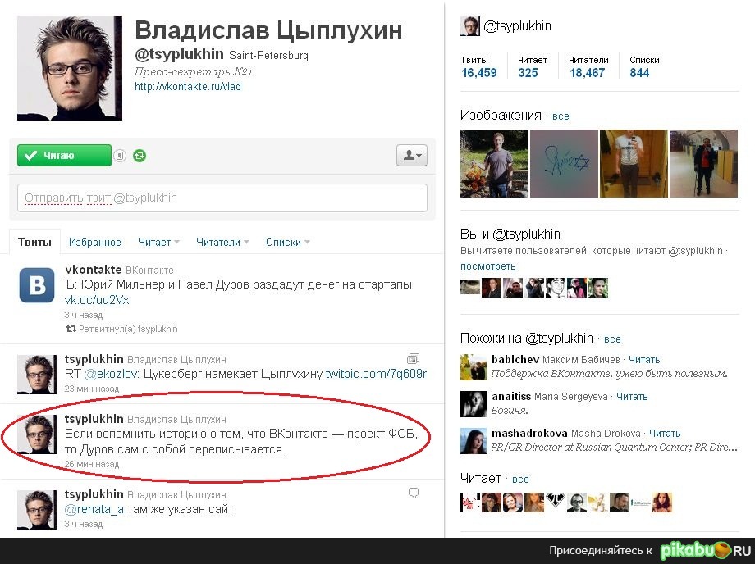Follow babichev via the Читать link
This screenshot has width=755, height=564.
click(x=644, y=360)
